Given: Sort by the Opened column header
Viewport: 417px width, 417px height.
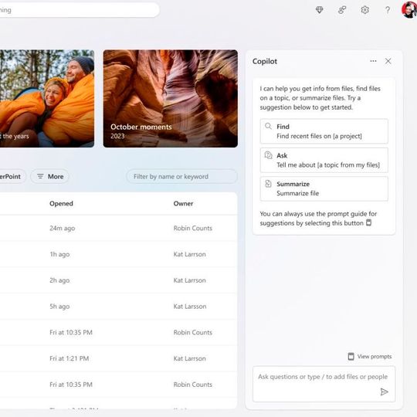Looking at the screenshot, I should click(61, 203).
